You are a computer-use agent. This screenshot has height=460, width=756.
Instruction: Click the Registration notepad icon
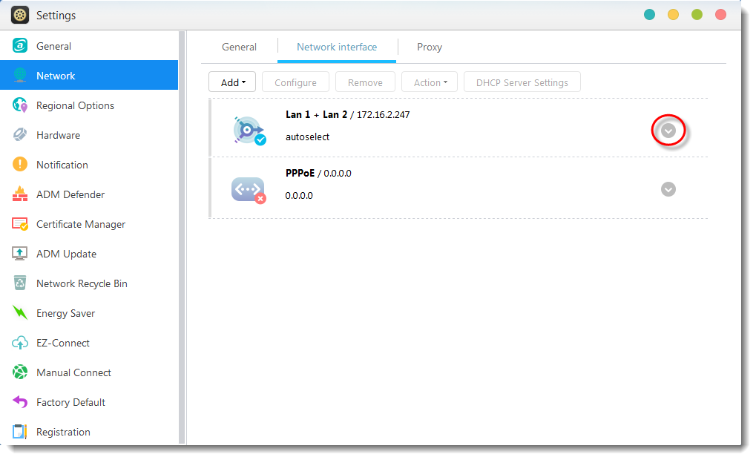click(x=20, y=432)
